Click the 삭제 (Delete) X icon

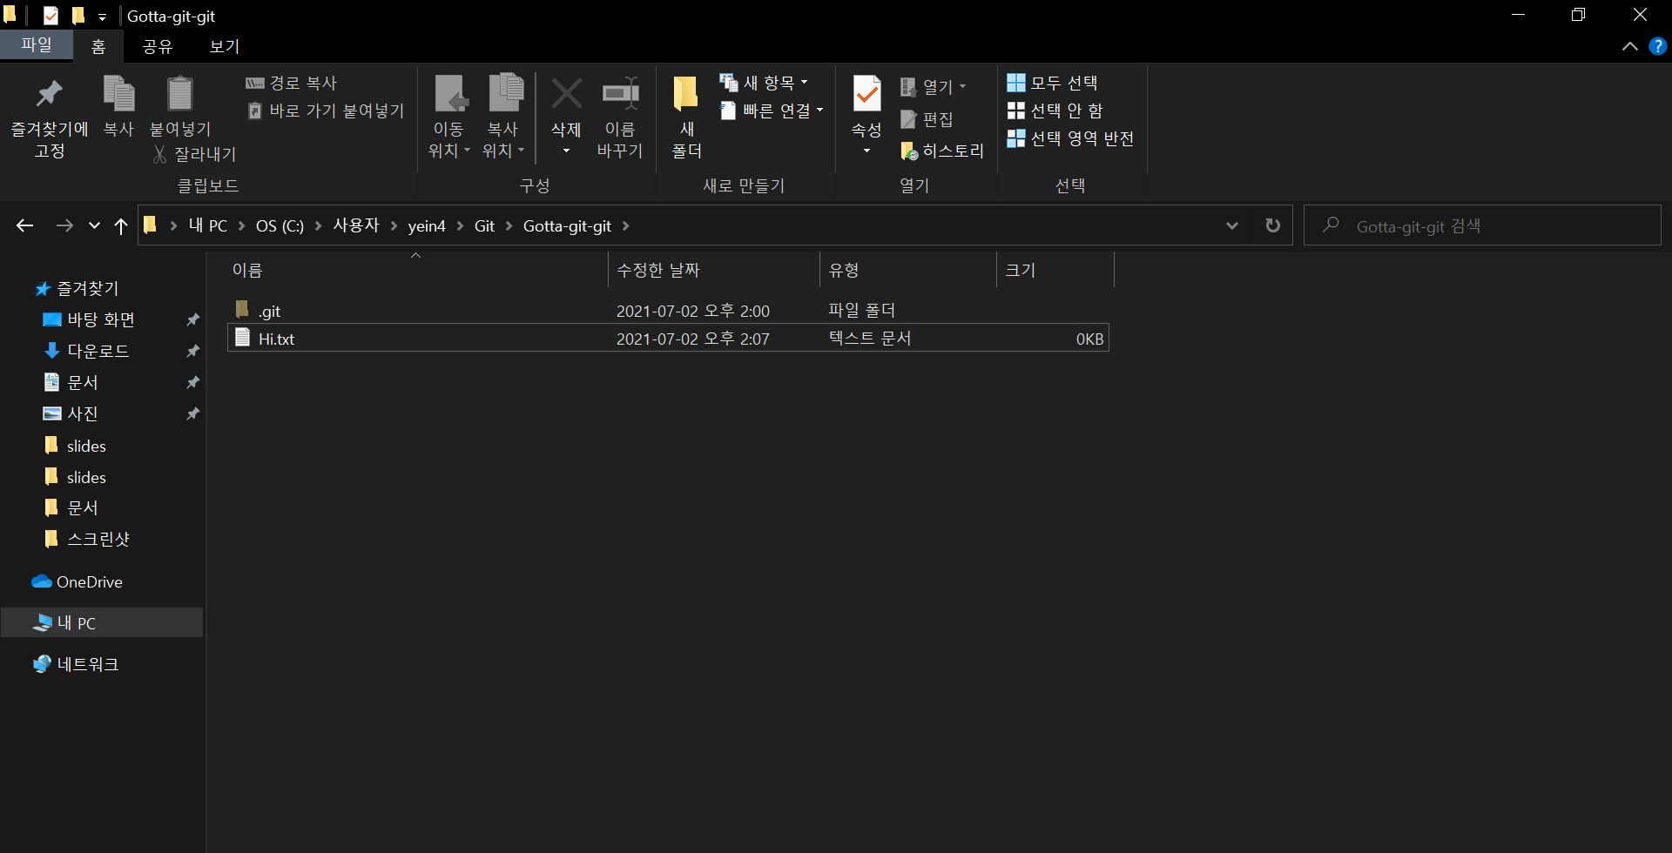click(566, 95)
